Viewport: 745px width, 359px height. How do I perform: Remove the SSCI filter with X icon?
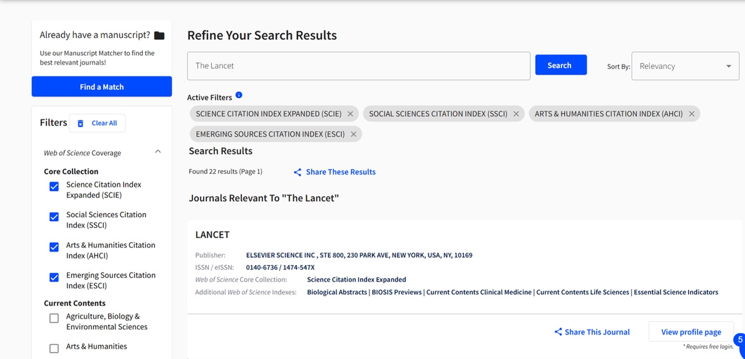[x=516, y=114]
